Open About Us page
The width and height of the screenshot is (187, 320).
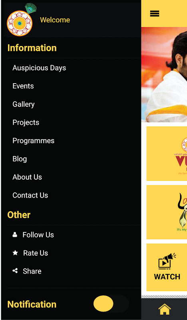pos(27,177)
